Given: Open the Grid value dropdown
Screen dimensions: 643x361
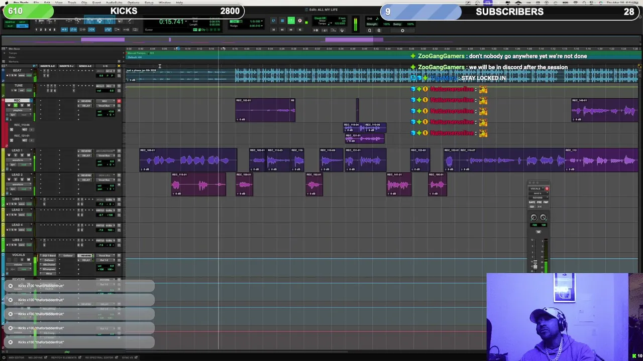Looking at the screenshot, I should coord(262,21).
